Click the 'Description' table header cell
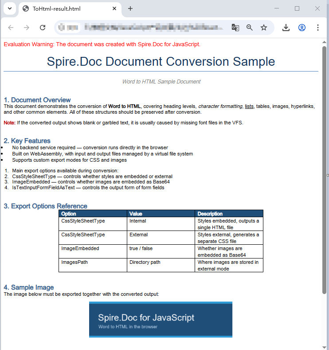 229,214
